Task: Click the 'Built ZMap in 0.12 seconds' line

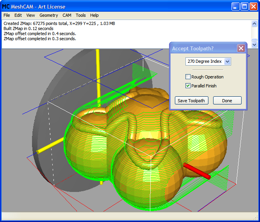Action: (x=28, y=28)
